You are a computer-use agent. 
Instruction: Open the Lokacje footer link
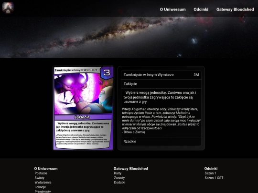(40, 187)
